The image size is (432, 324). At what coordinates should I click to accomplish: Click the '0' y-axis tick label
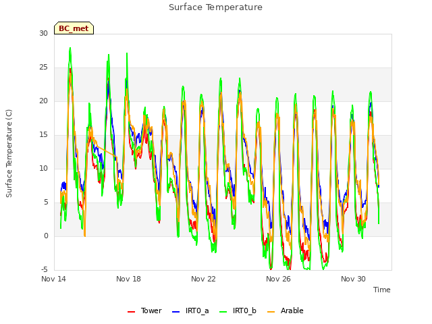coord(46,236)
